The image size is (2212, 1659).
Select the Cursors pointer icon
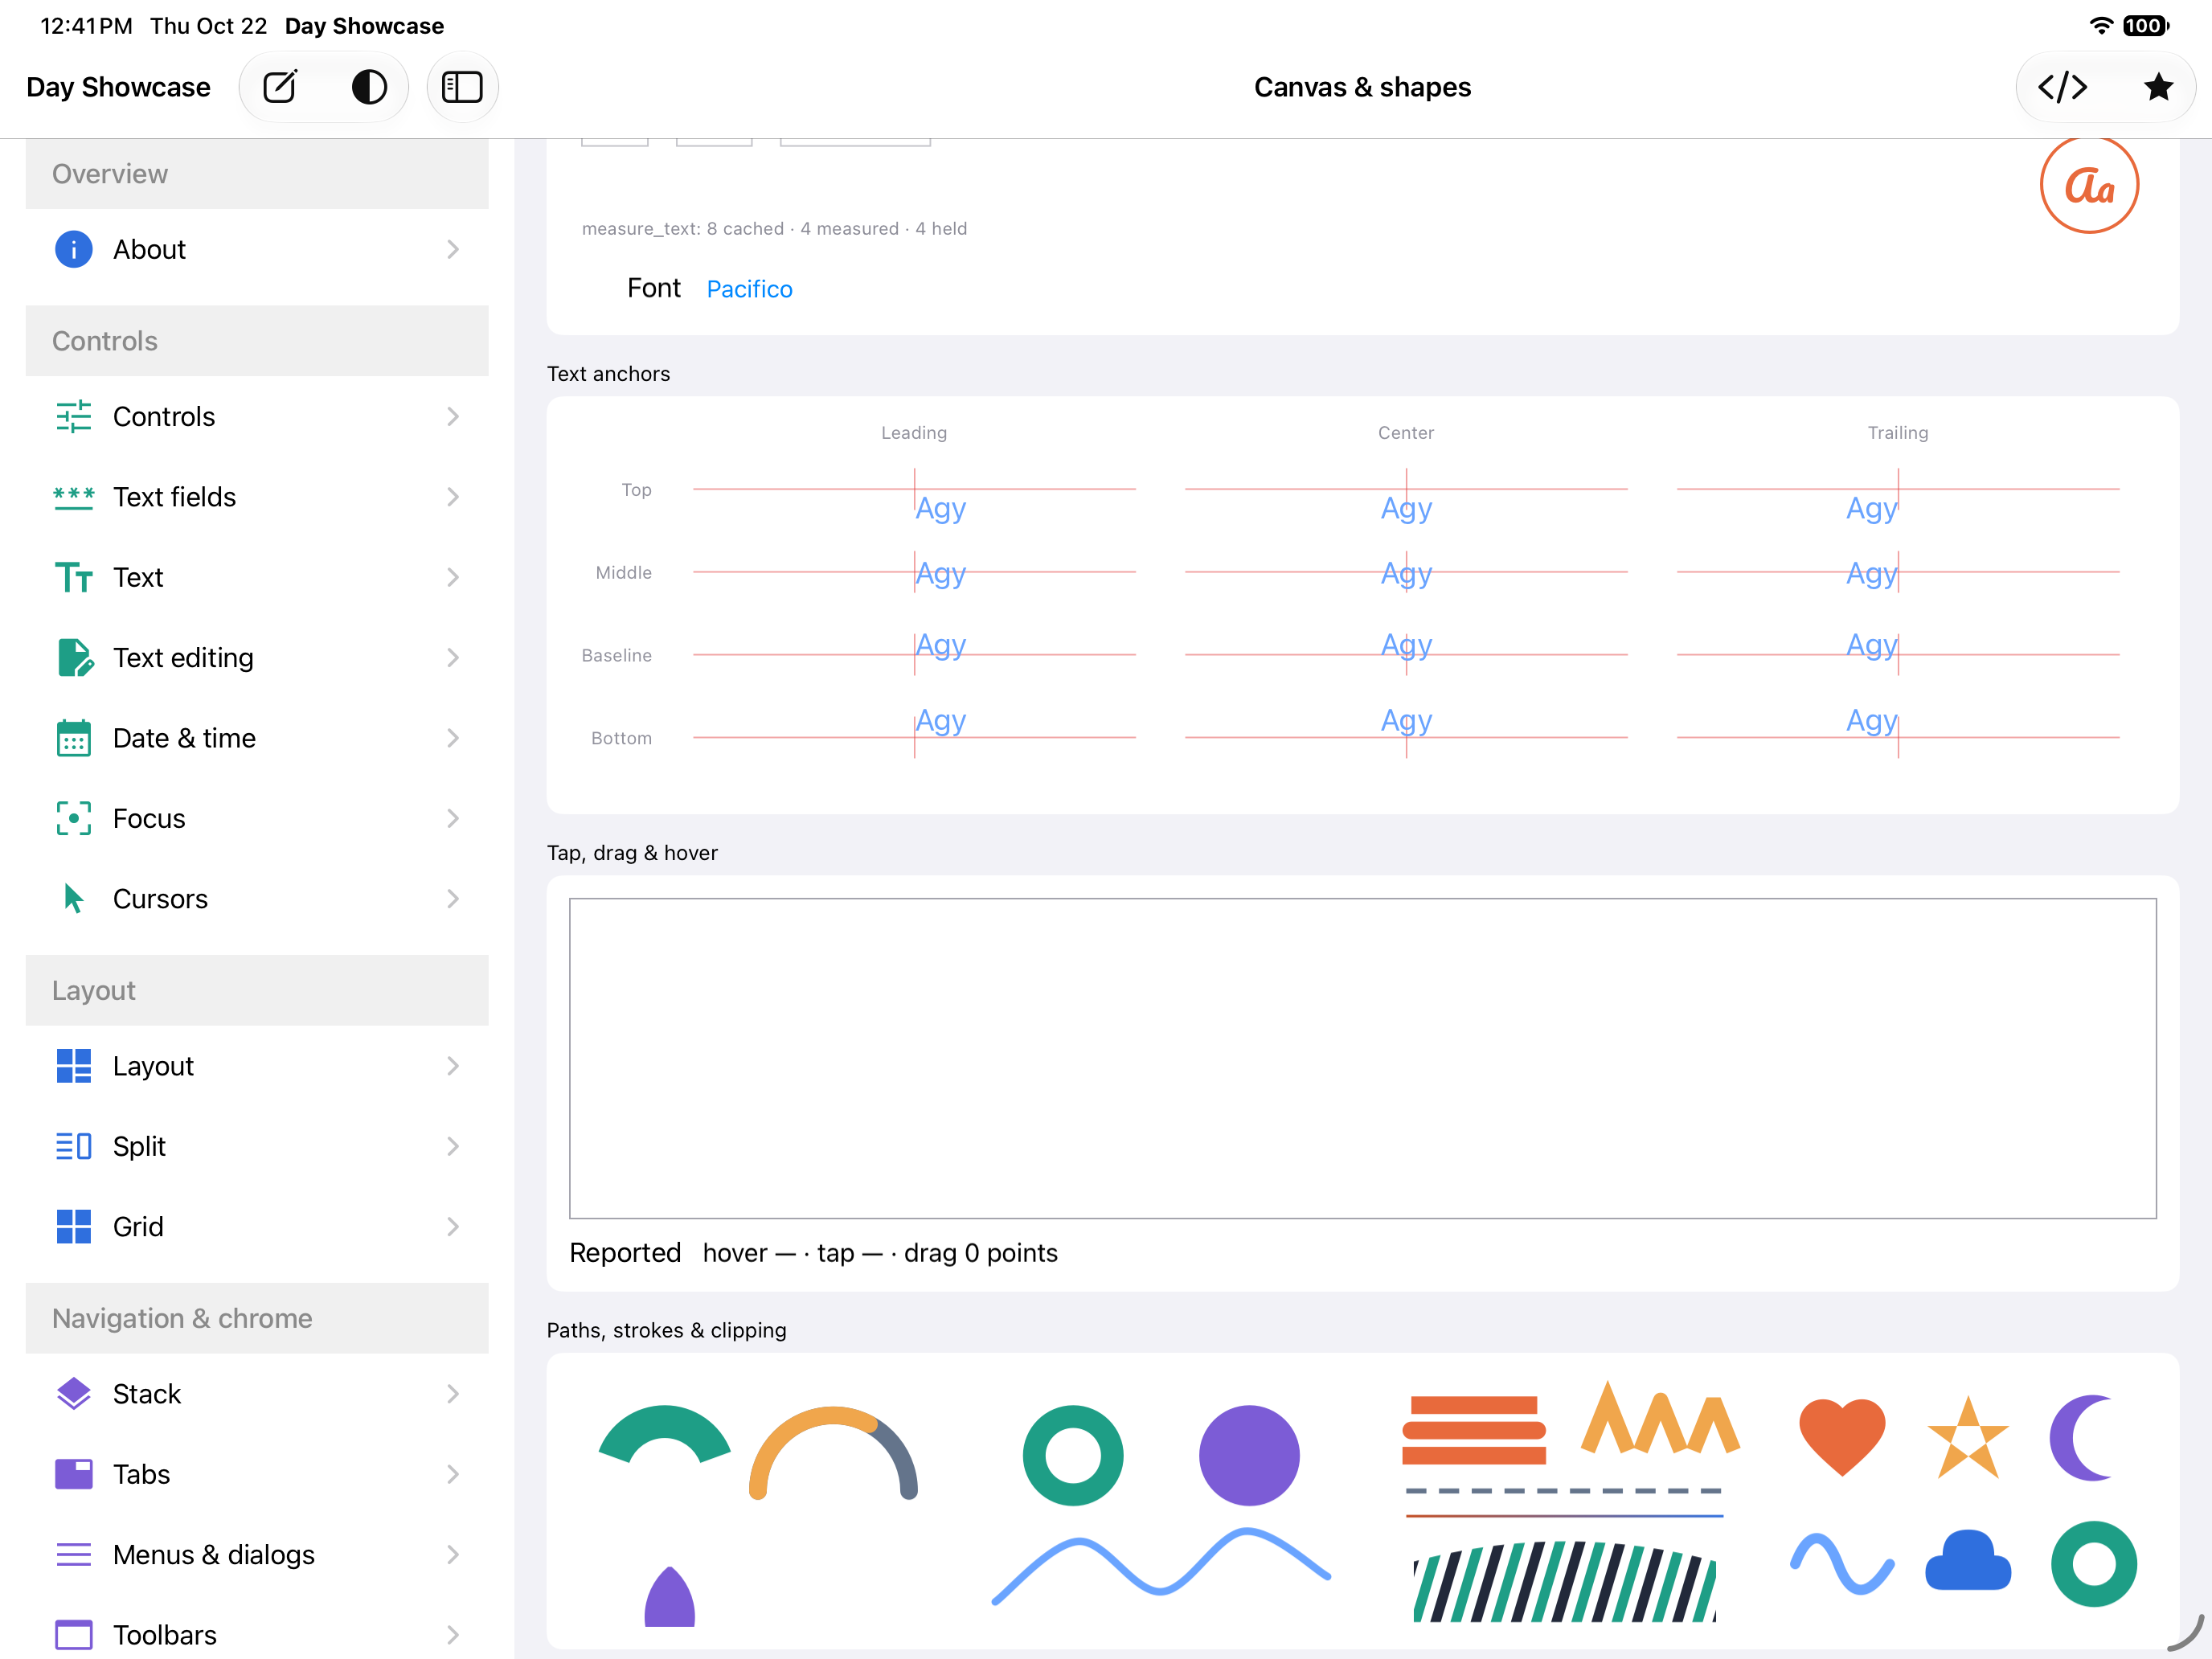coord(73,898)
